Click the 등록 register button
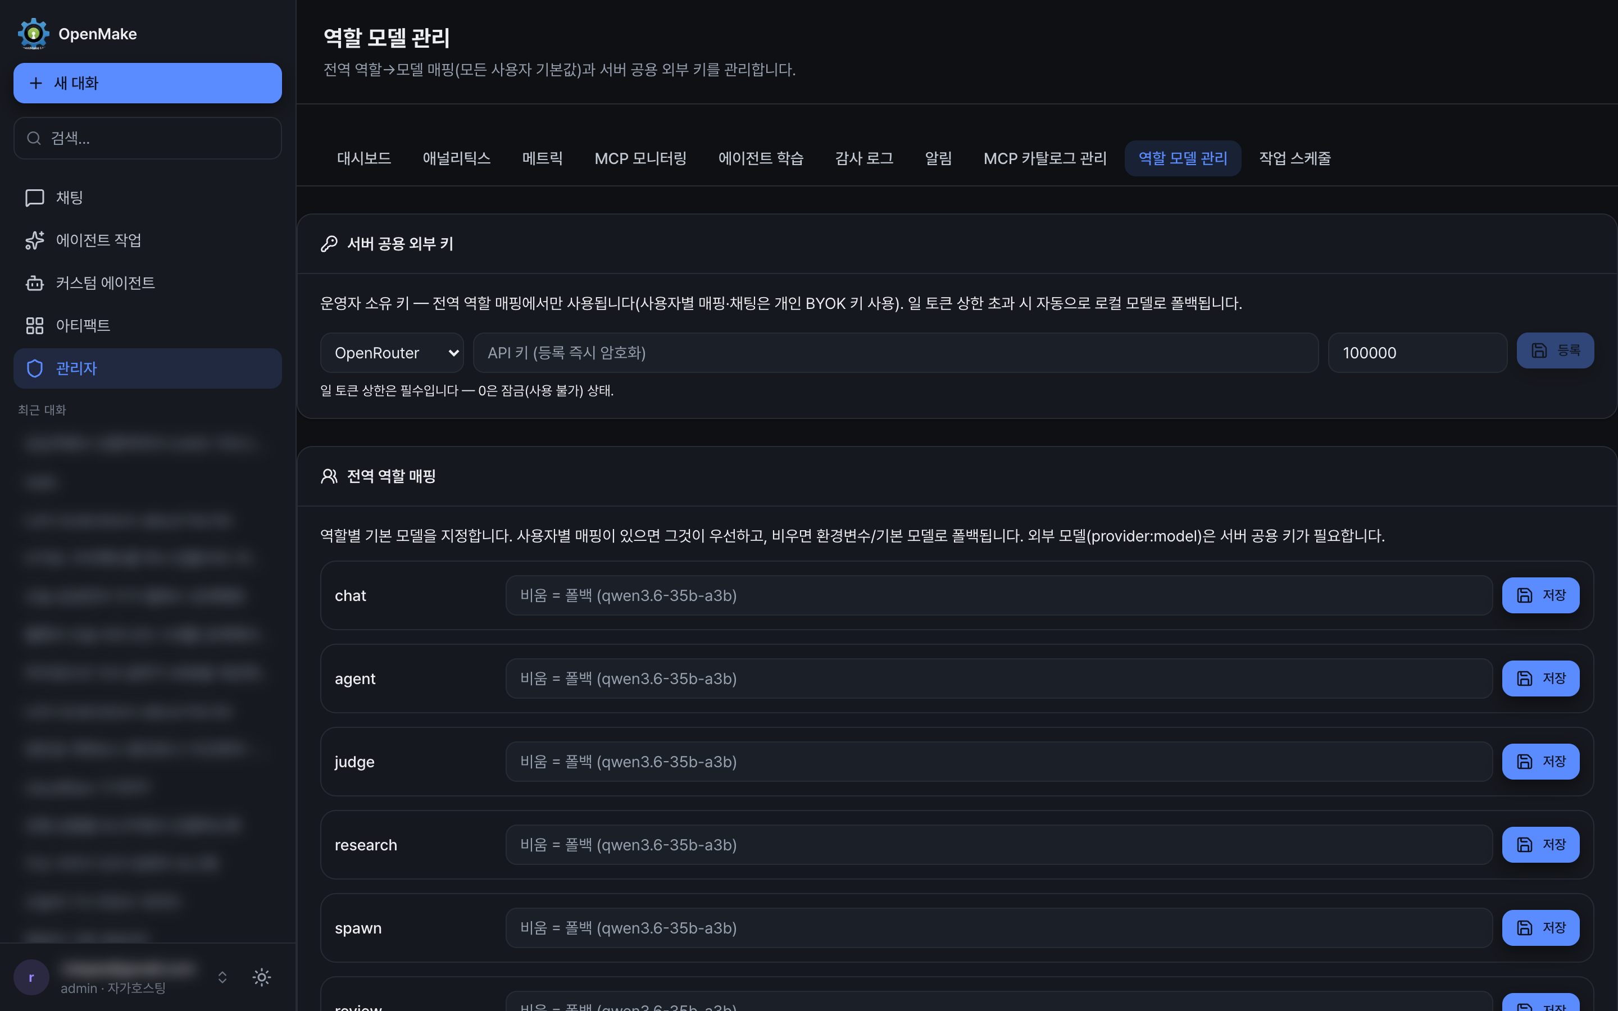Screen dimensions: 1618x1011 pos(1555,350)
